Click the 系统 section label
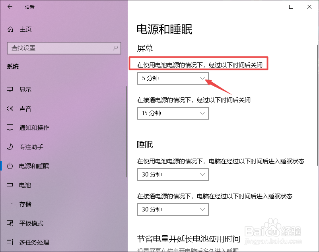 pyautogui.click(x=13, y=66)
